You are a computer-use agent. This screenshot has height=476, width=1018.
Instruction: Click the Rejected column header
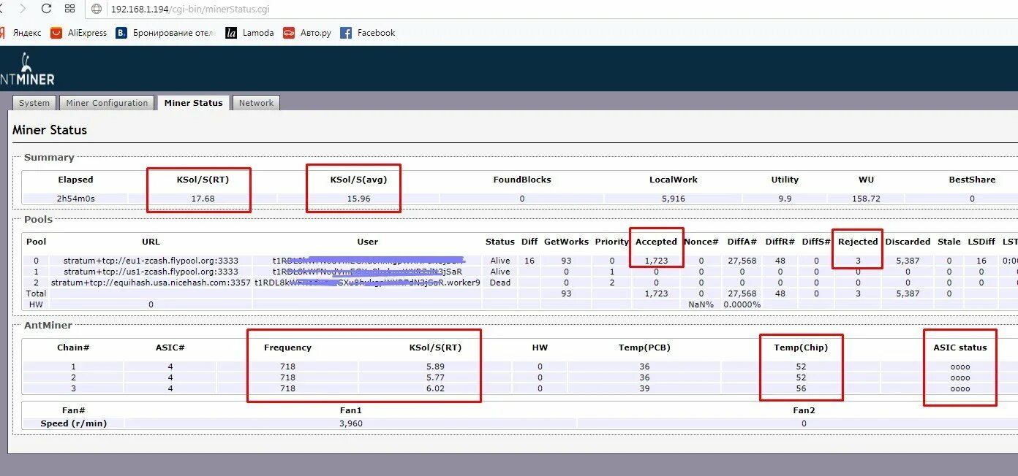[858, 242]
